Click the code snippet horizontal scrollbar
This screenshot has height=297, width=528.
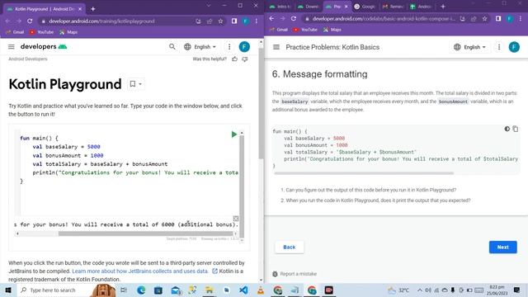(x=364, y=173)
